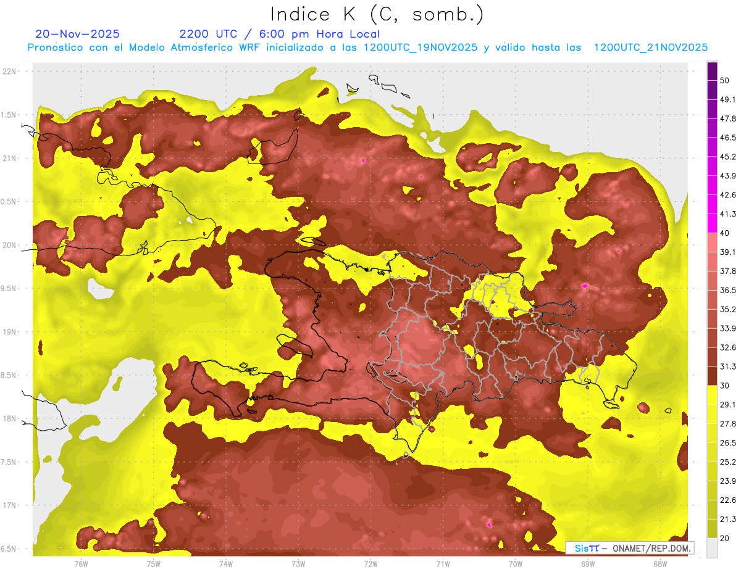Click the "74W" longitude axis label
This screenshot has width=741, height=572.
tap(225, 564)
